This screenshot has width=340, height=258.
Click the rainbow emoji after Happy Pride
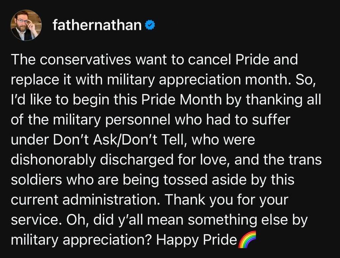(247, 239)
